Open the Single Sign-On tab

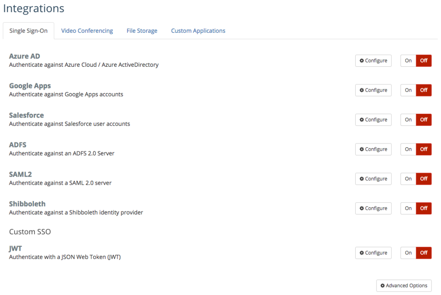(x=28, y=31)
